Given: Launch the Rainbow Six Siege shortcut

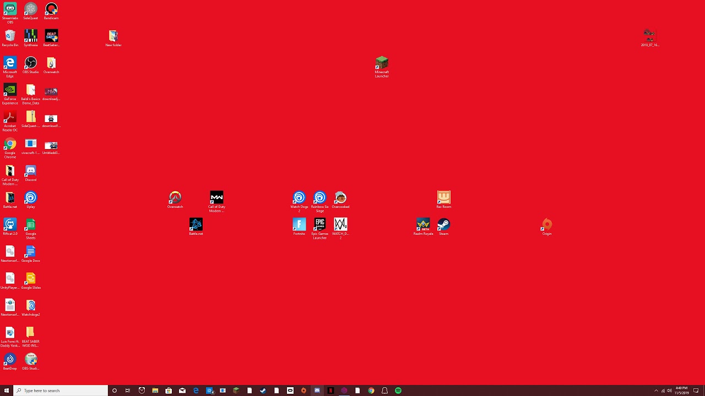Looking at the screenshot, I should 320,202.
